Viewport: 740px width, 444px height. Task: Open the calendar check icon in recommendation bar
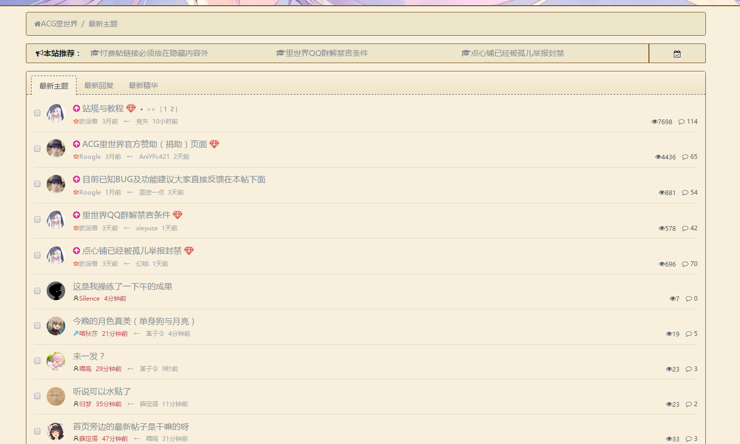[677, 54]
